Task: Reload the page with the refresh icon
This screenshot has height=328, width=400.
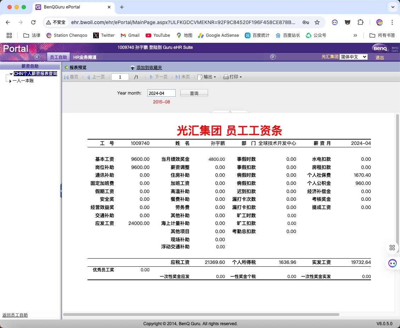Action: click(x=33, y=22)
